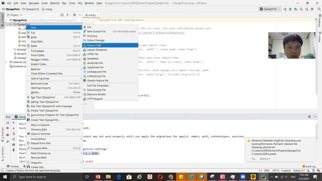Screen dimensions: 322x181
Task: Choose Copy Path in context menu
Action: click(x=54, y=41)
